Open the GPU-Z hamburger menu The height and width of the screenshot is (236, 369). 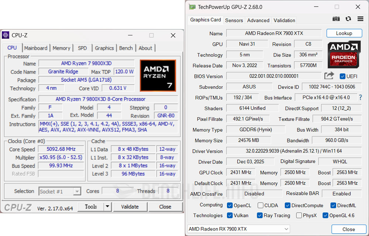[360, 19]
